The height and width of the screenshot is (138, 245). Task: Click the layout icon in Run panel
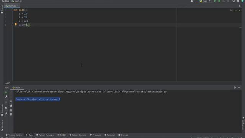pos(6,108)
